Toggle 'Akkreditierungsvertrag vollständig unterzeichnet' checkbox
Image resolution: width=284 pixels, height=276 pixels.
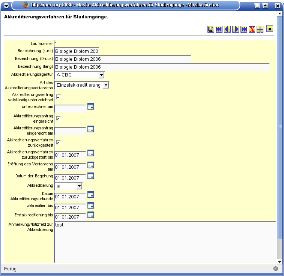click(58, 97)
